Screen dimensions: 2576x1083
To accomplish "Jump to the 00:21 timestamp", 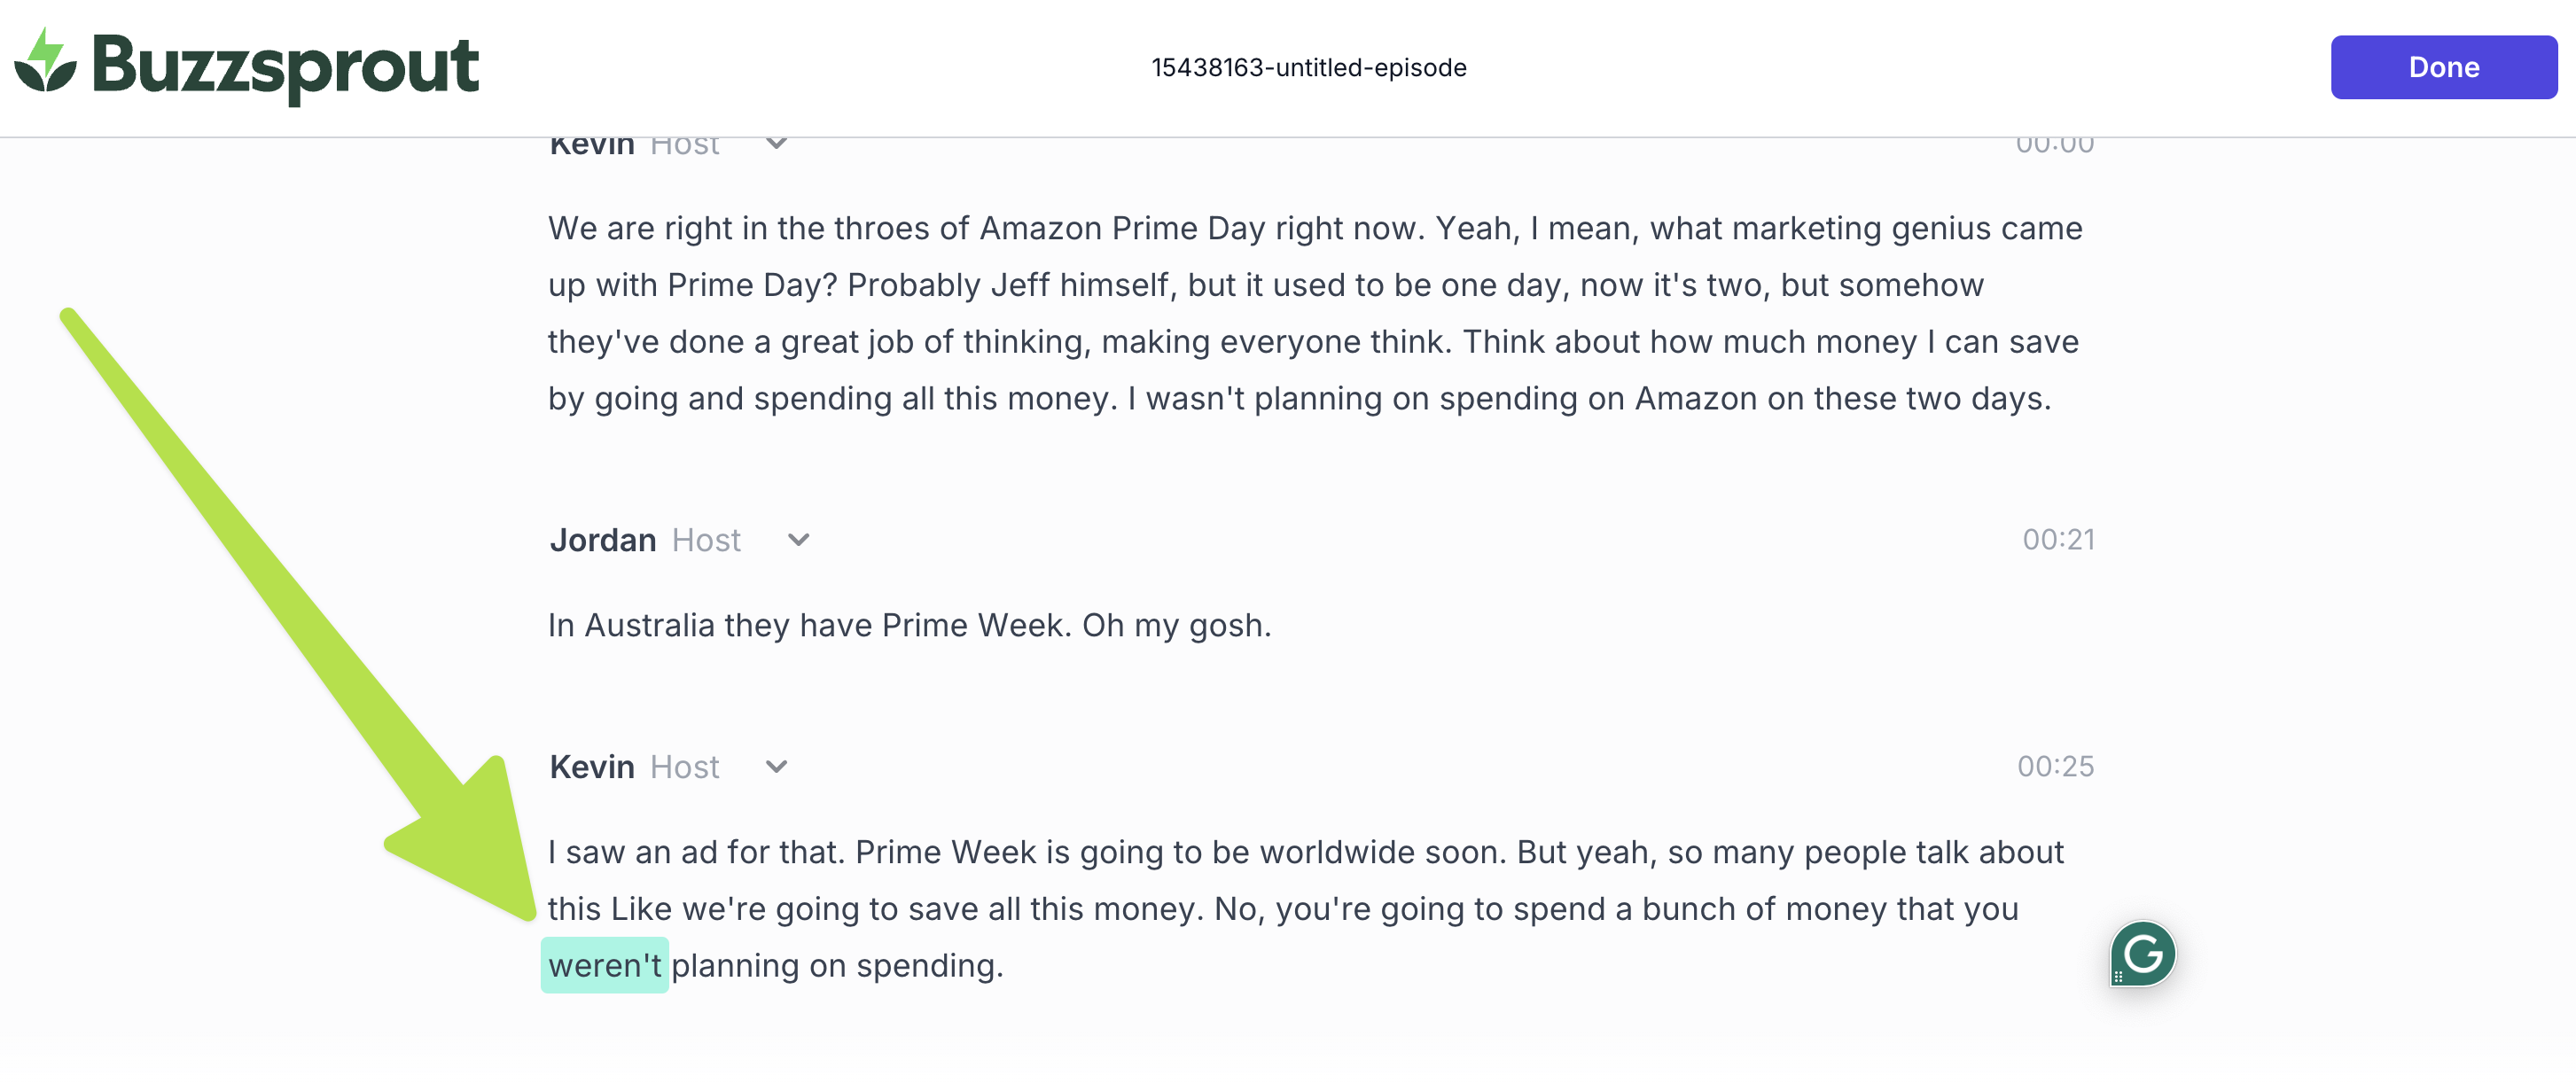I will click(x=2058, y=540).
